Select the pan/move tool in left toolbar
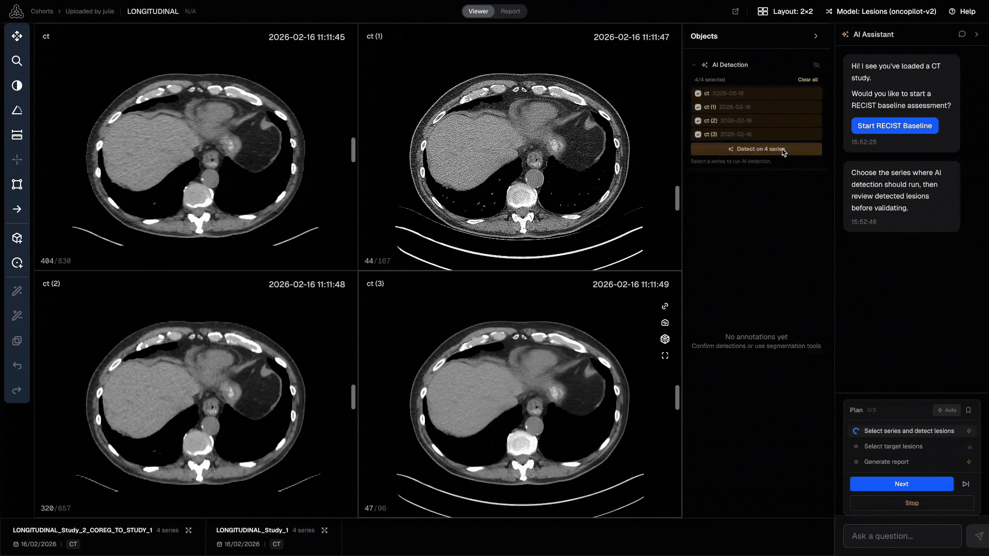Image resolution: width=989 pixels, height=556 pixels. (x=17, y=36)
